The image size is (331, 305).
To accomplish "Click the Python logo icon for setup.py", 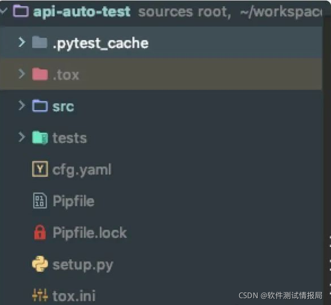I will tap(40, 264).
